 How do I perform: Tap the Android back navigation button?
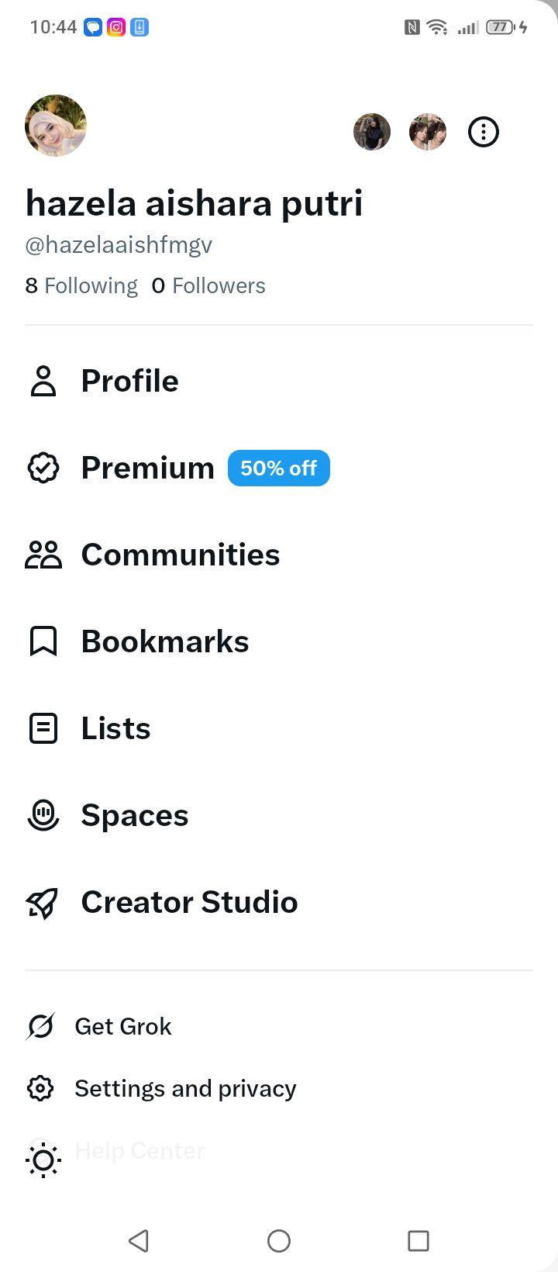tap(139, 1240)
